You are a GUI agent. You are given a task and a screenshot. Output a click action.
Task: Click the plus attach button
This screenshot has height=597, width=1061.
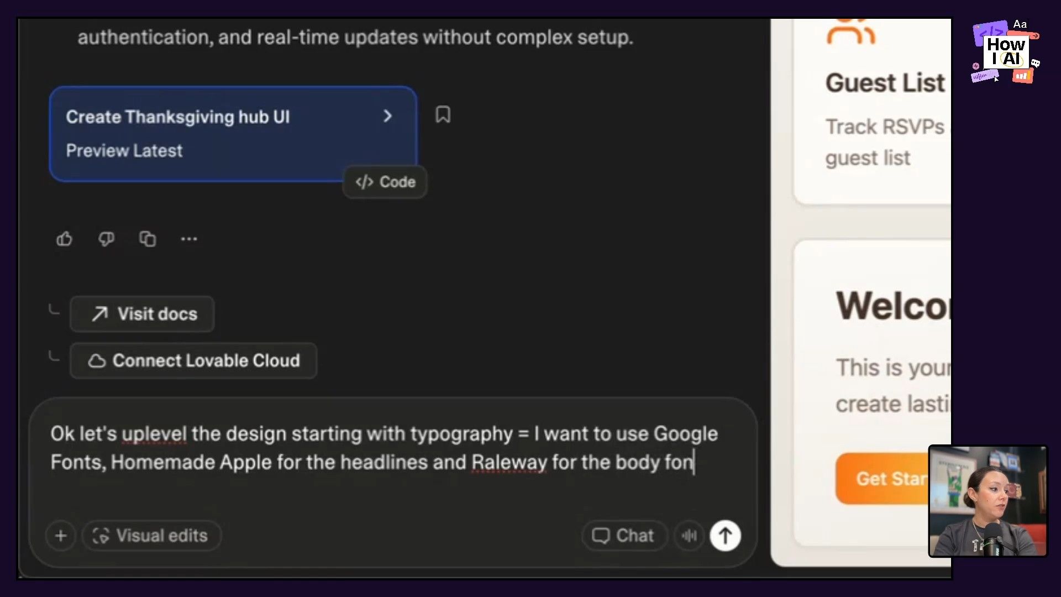pos(61,536)
